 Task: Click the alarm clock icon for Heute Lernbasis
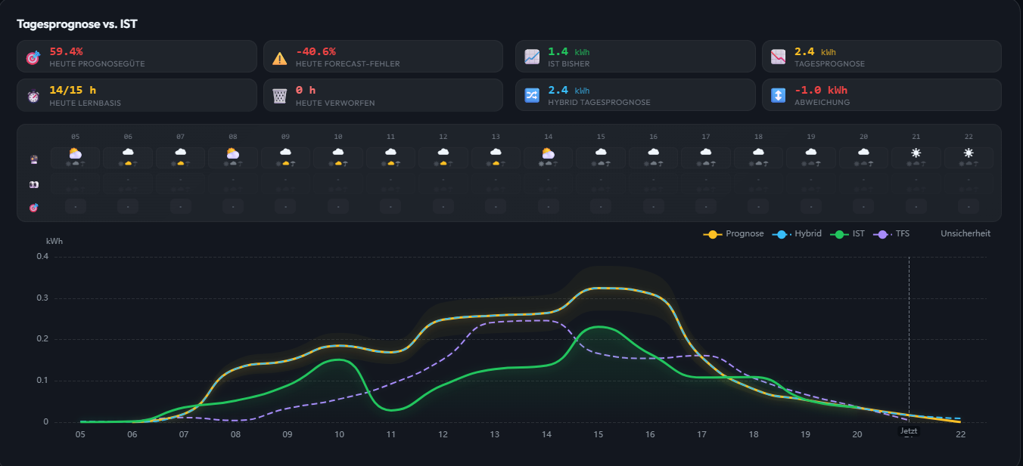point(33,96)
